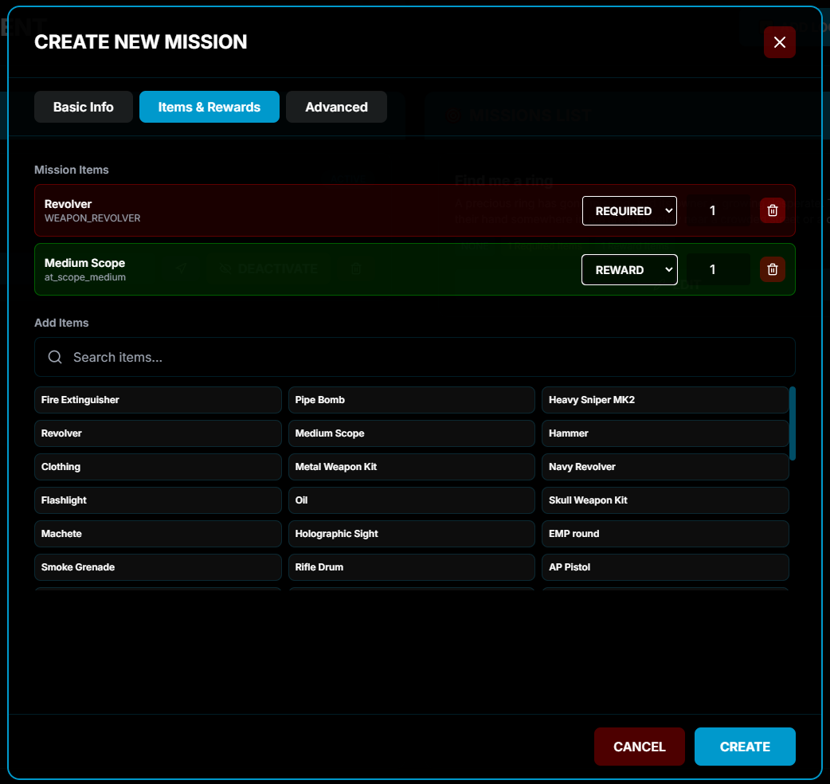This screenshot has height=784, width=830.
Task: Add Pipe Bomb to mission items
Action: [411, 400]
